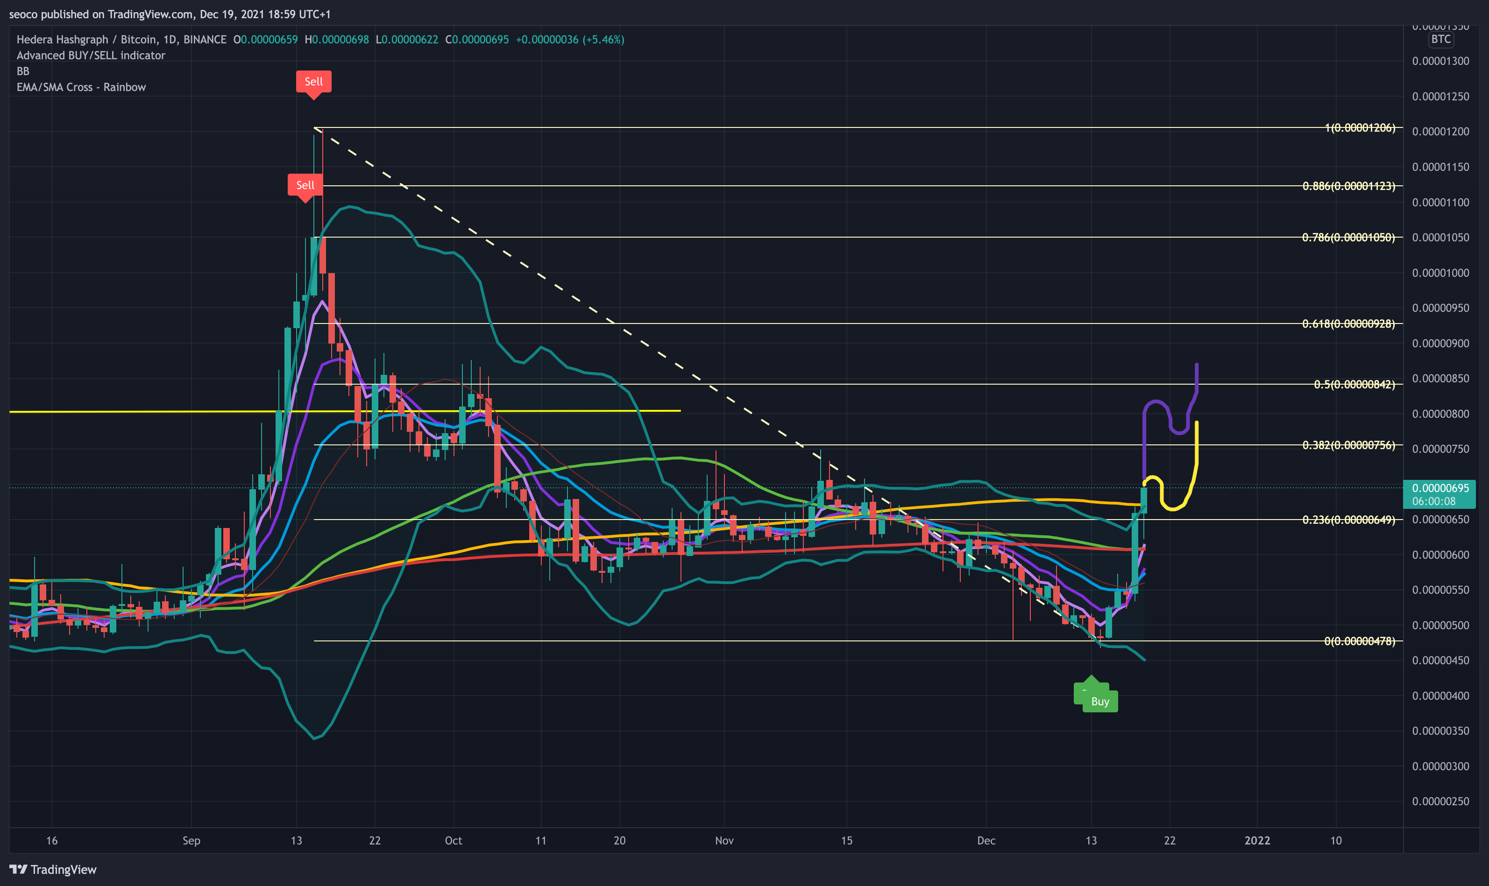Click the Oct date on time axis
The image size is (1489, 886).
point(454,841)
